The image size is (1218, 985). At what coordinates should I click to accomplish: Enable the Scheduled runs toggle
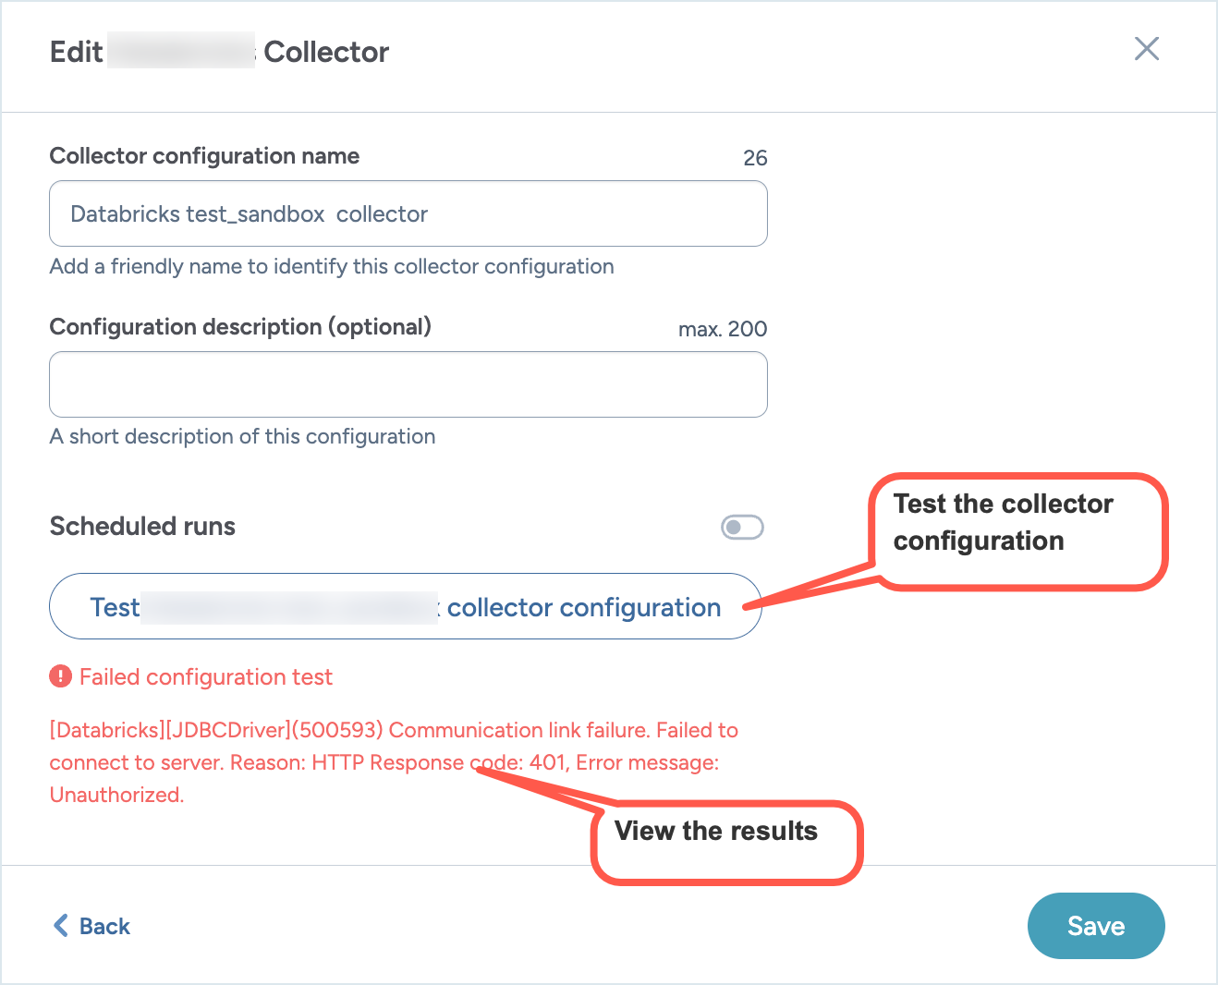(742, 527)
